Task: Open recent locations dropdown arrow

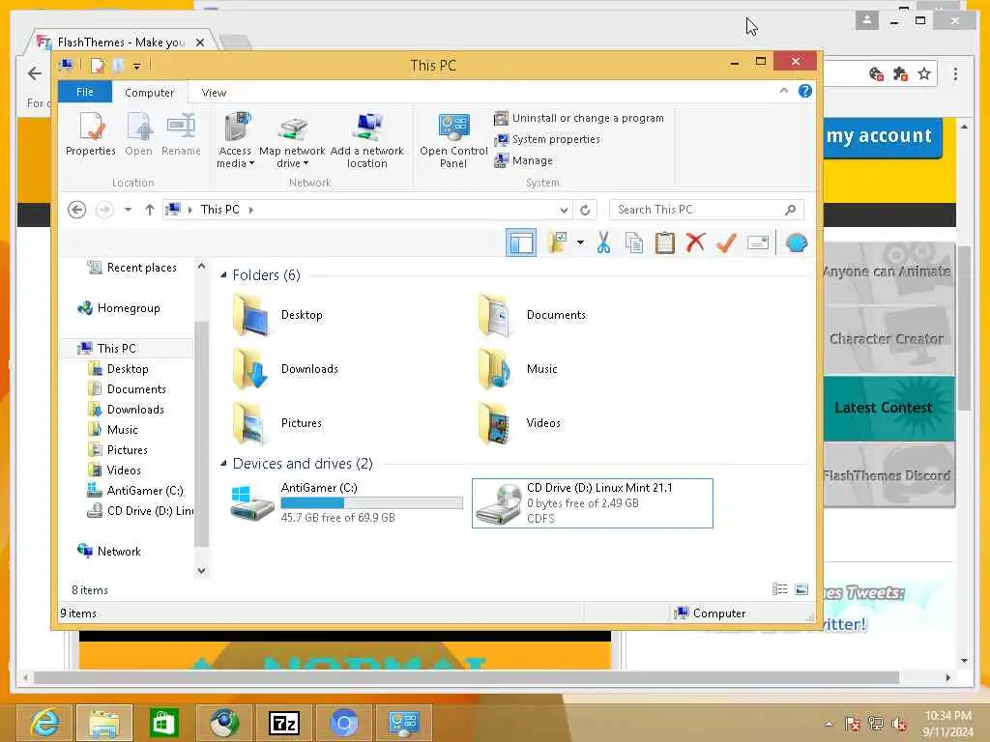Action: (x=129, y=210)
